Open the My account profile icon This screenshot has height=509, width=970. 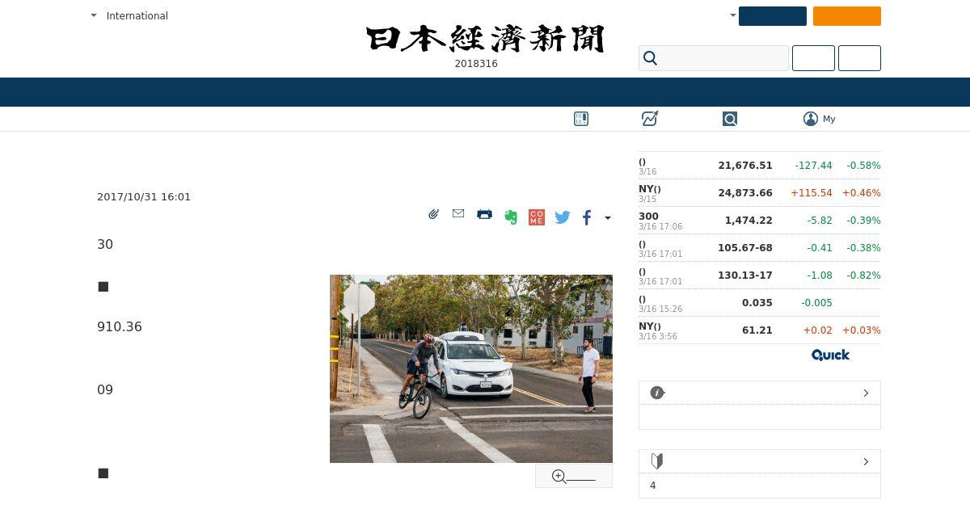tap(811, 119)
